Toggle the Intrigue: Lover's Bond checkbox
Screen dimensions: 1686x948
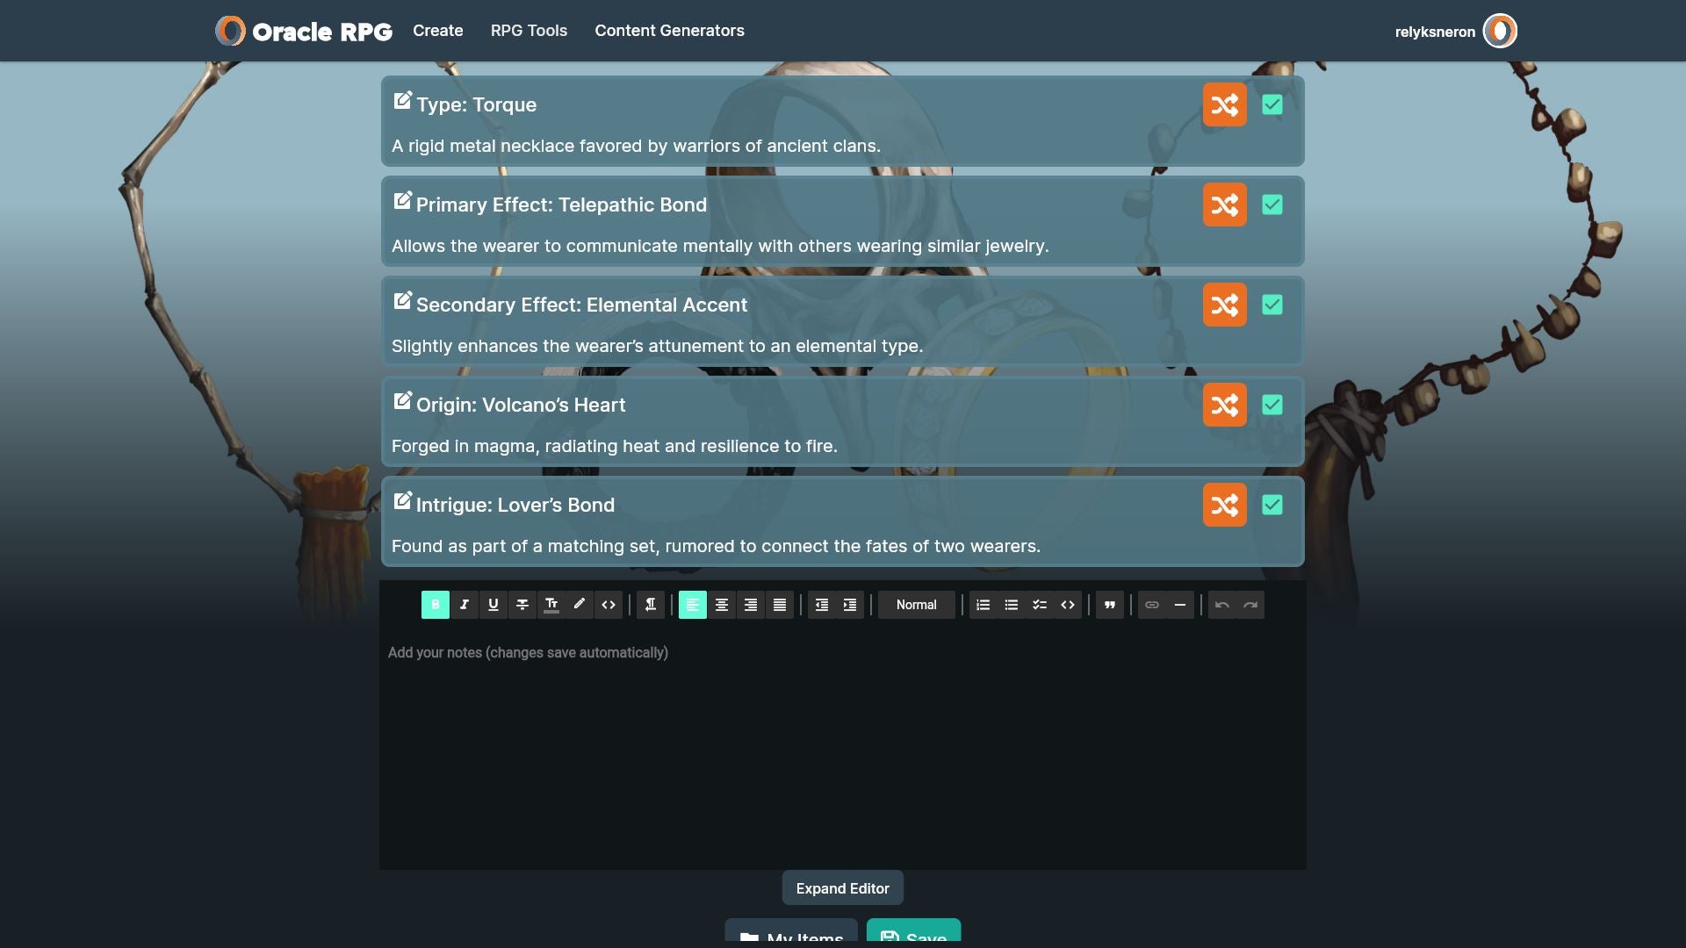tap(1272, 505)
